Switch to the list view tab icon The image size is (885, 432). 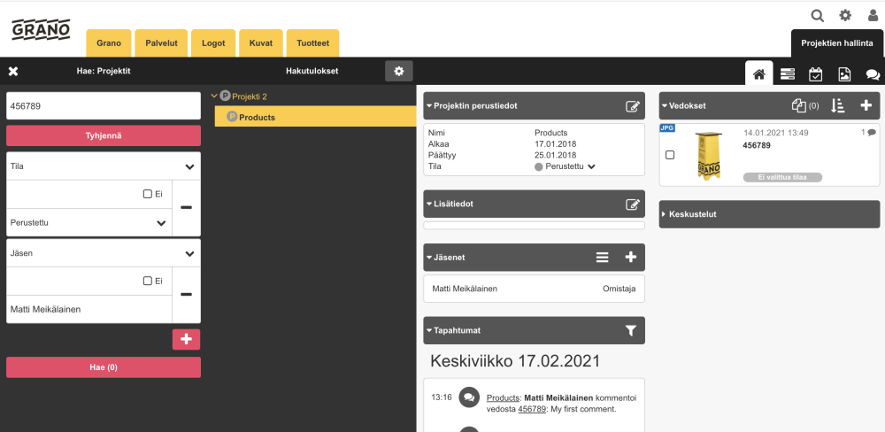(788, 74)
